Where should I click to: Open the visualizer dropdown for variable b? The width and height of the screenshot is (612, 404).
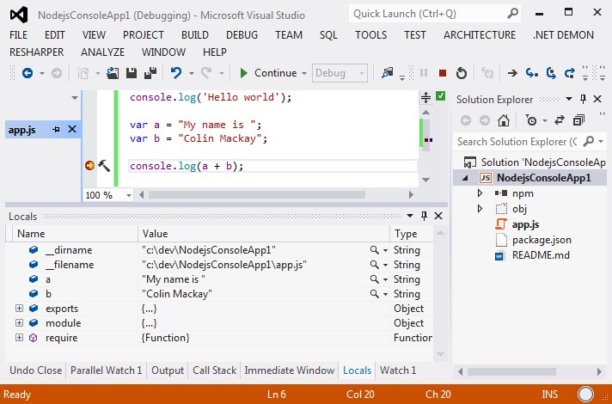[385, 294]
